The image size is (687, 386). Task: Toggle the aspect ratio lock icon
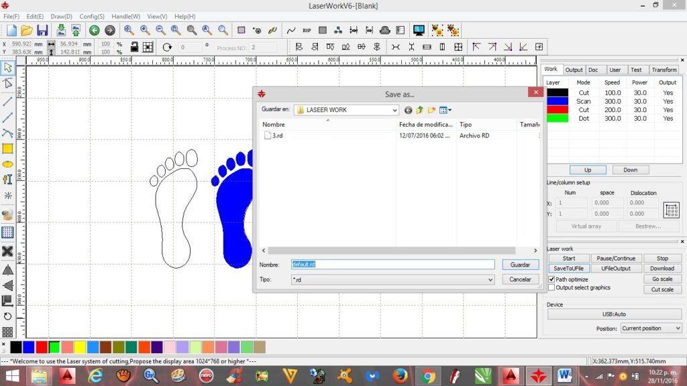point(134,47)
